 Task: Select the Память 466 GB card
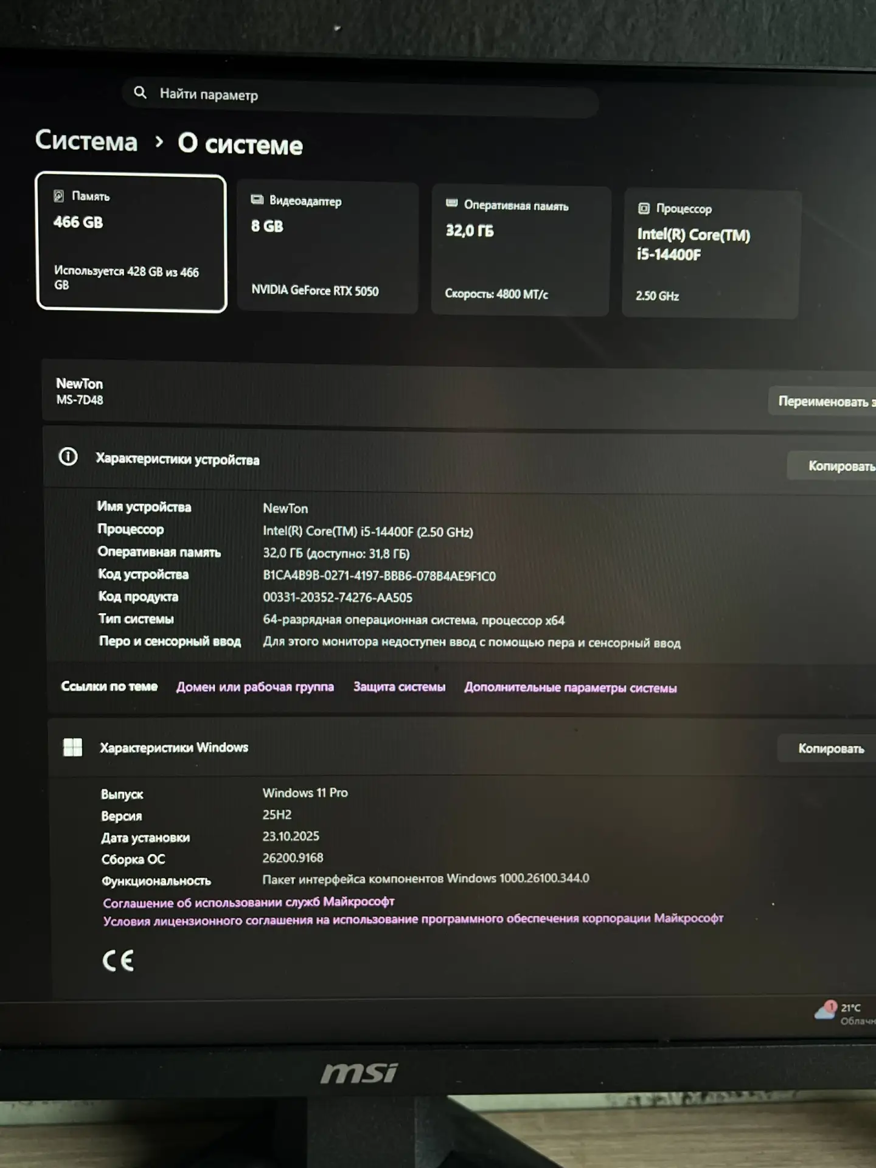131,242
